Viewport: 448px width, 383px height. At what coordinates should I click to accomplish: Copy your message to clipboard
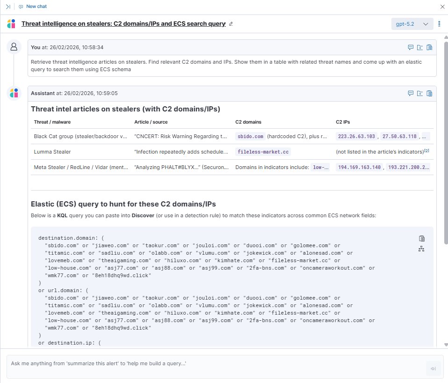click(x=429, y=47)
